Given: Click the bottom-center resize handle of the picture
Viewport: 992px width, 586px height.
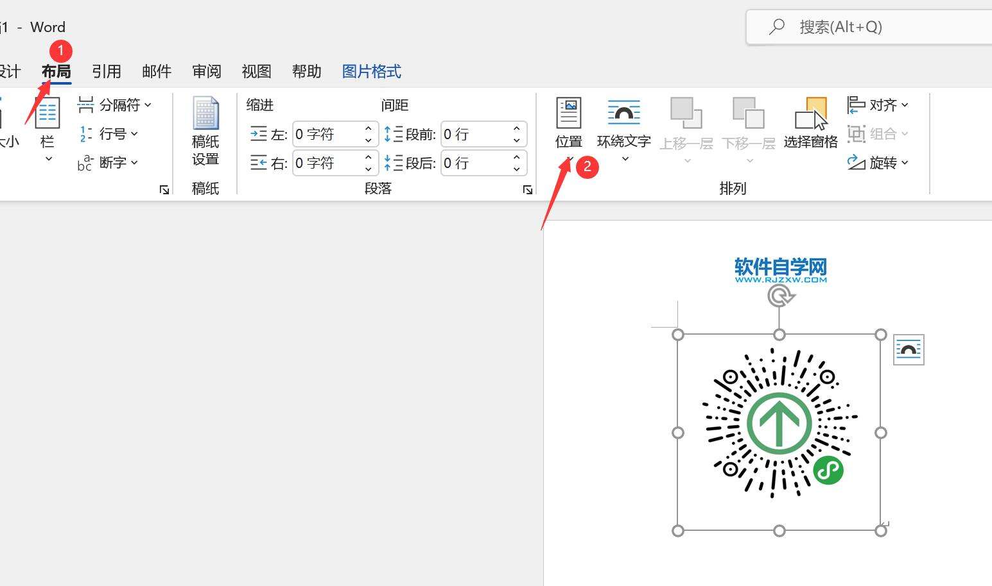Looking at the screenshot, I should [779, 531].
